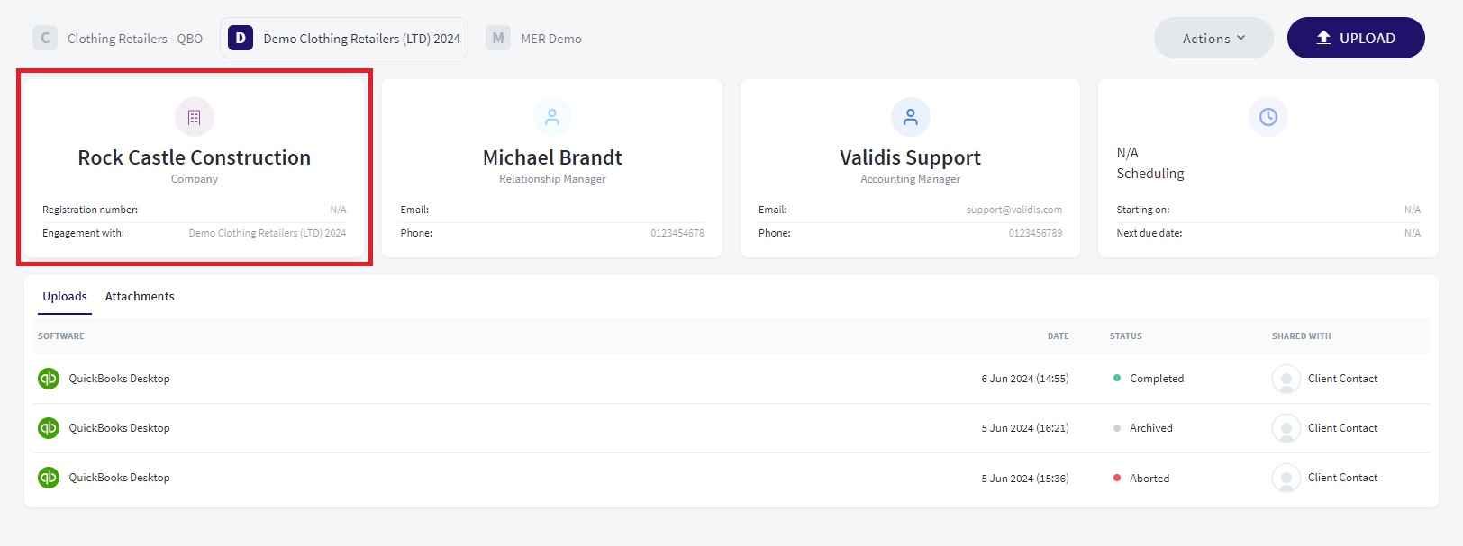Select the Uploads tab
The width and height of the screenshot is (1463, 546).
[x=65, y=296]
